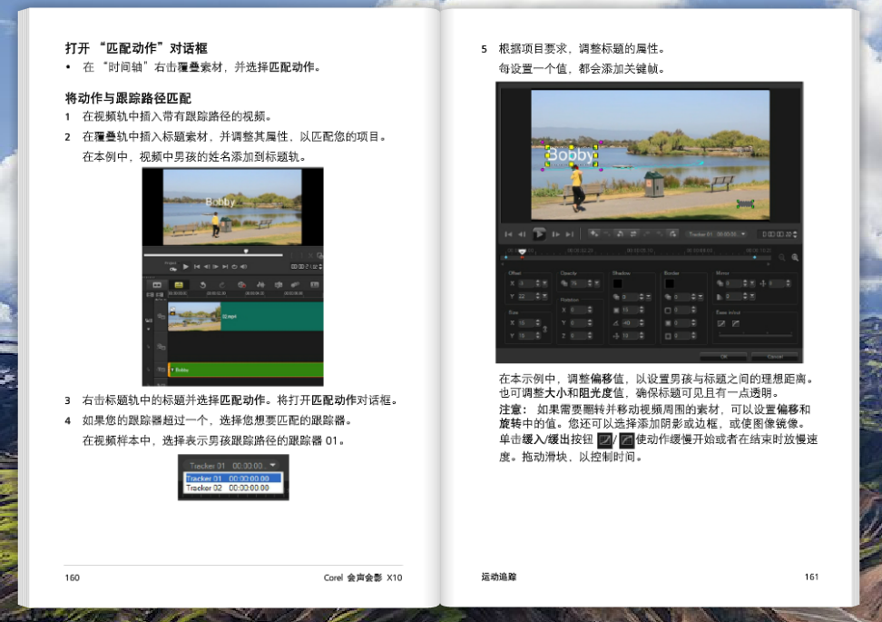Click Play in the left page player illustration
This screenshot has height=622, width=882.
pos(186,266)
